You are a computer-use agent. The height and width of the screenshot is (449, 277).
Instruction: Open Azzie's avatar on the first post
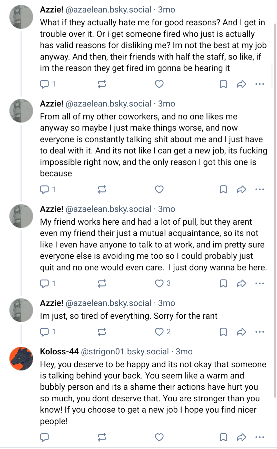[21, 17]
